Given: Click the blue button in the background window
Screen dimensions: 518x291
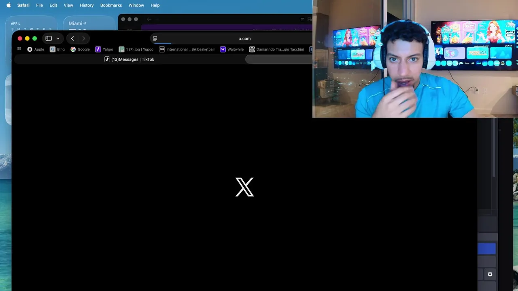Looking at the screenshot, I should coord(486,249).
